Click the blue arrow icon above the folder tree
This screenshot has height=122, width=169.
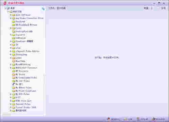43,9
